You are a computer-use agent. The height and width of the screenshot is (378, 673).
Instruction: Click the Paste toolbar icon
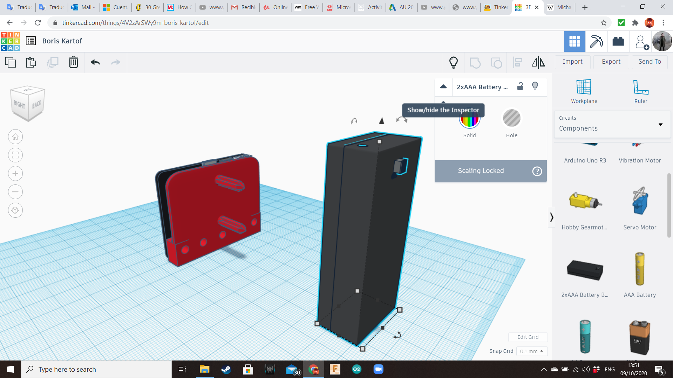(x=31, y=62)
